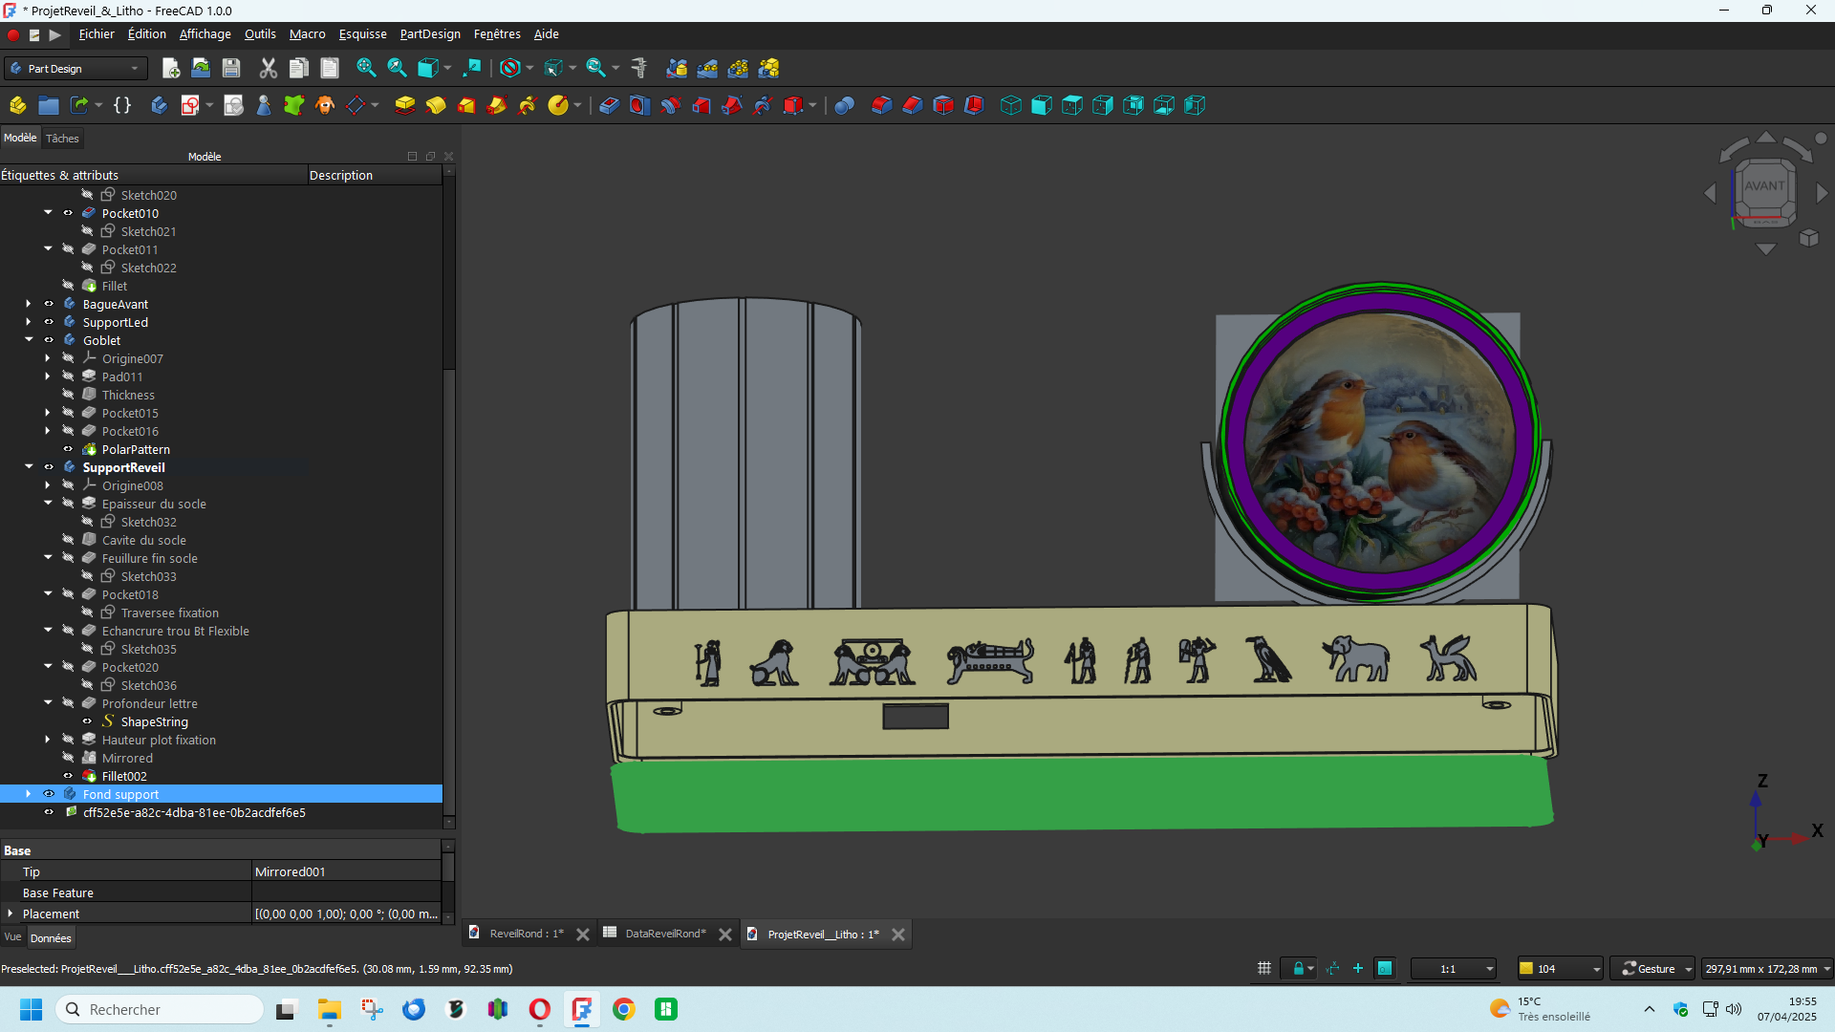Click the Pad feature tool icon
The width and height of the screenshot is (1835, 1032).
click(x=404, y=105)
